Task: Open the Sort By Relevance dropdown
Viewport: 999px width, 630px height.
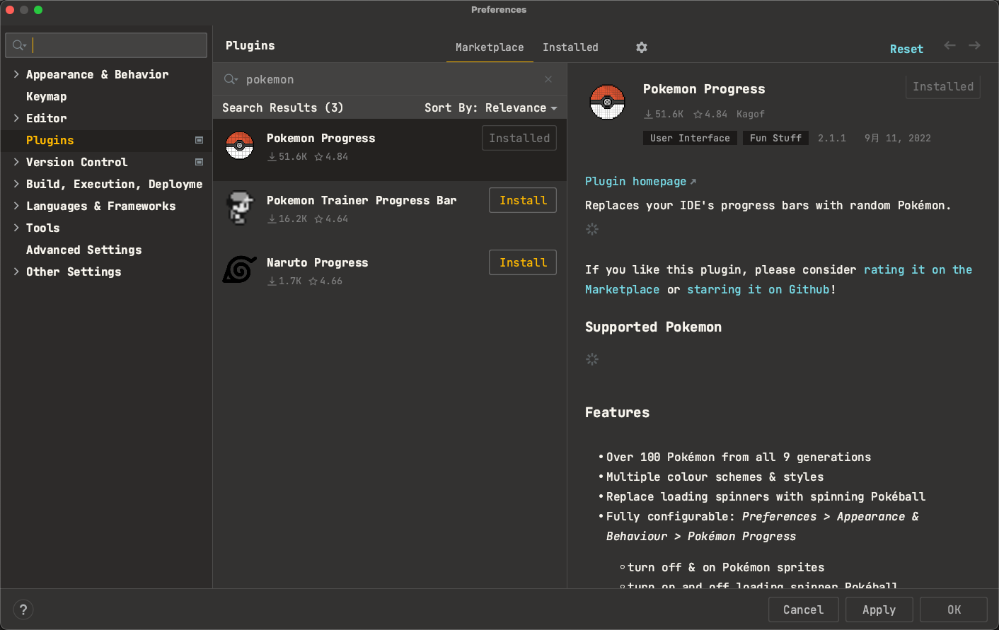Action: pos(491,107)
